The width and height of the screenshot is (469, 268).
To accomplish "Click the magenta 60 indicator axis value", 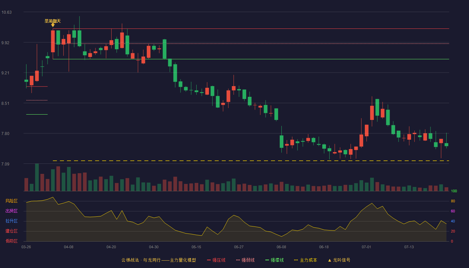I will (x=453, y=211).
